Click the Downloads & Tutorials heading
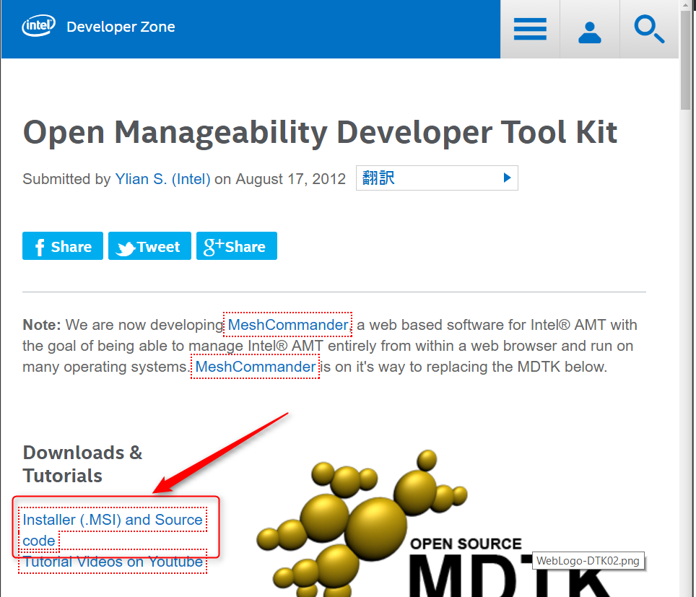The width and height of the screenshot is (696, 597). click(82, 464)
